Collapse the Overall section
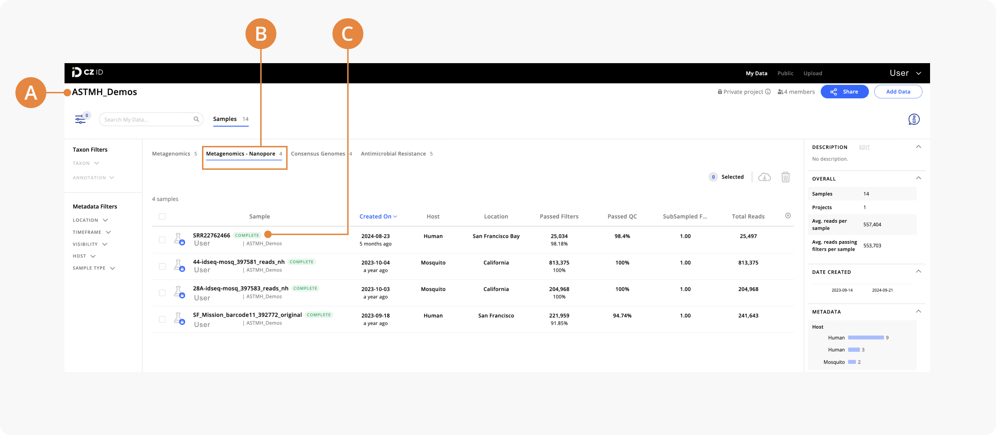The width and height of the screenshot is (996, 435). click(x=918, y=178)
